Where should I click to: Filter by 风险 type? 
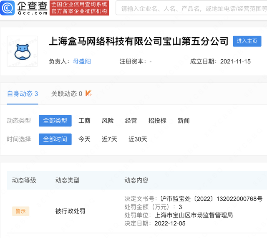(x=108, y=121)
